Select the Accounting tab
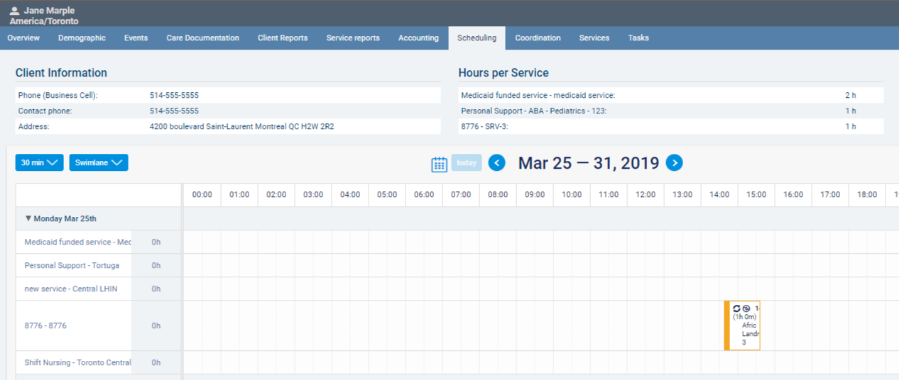The height and width of the screenshot is (380, 899). coord(418,38)
